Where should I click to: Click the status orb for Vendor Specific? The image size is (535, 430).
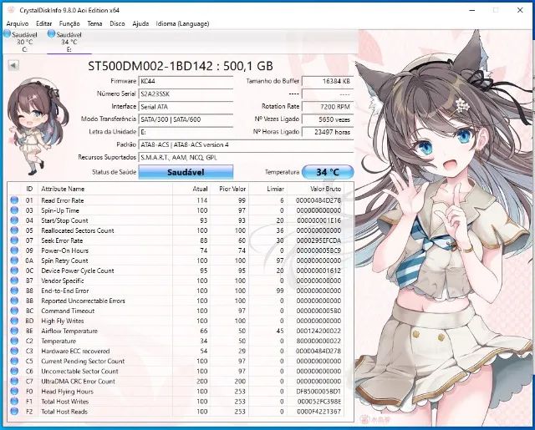(x=14, y=281)
